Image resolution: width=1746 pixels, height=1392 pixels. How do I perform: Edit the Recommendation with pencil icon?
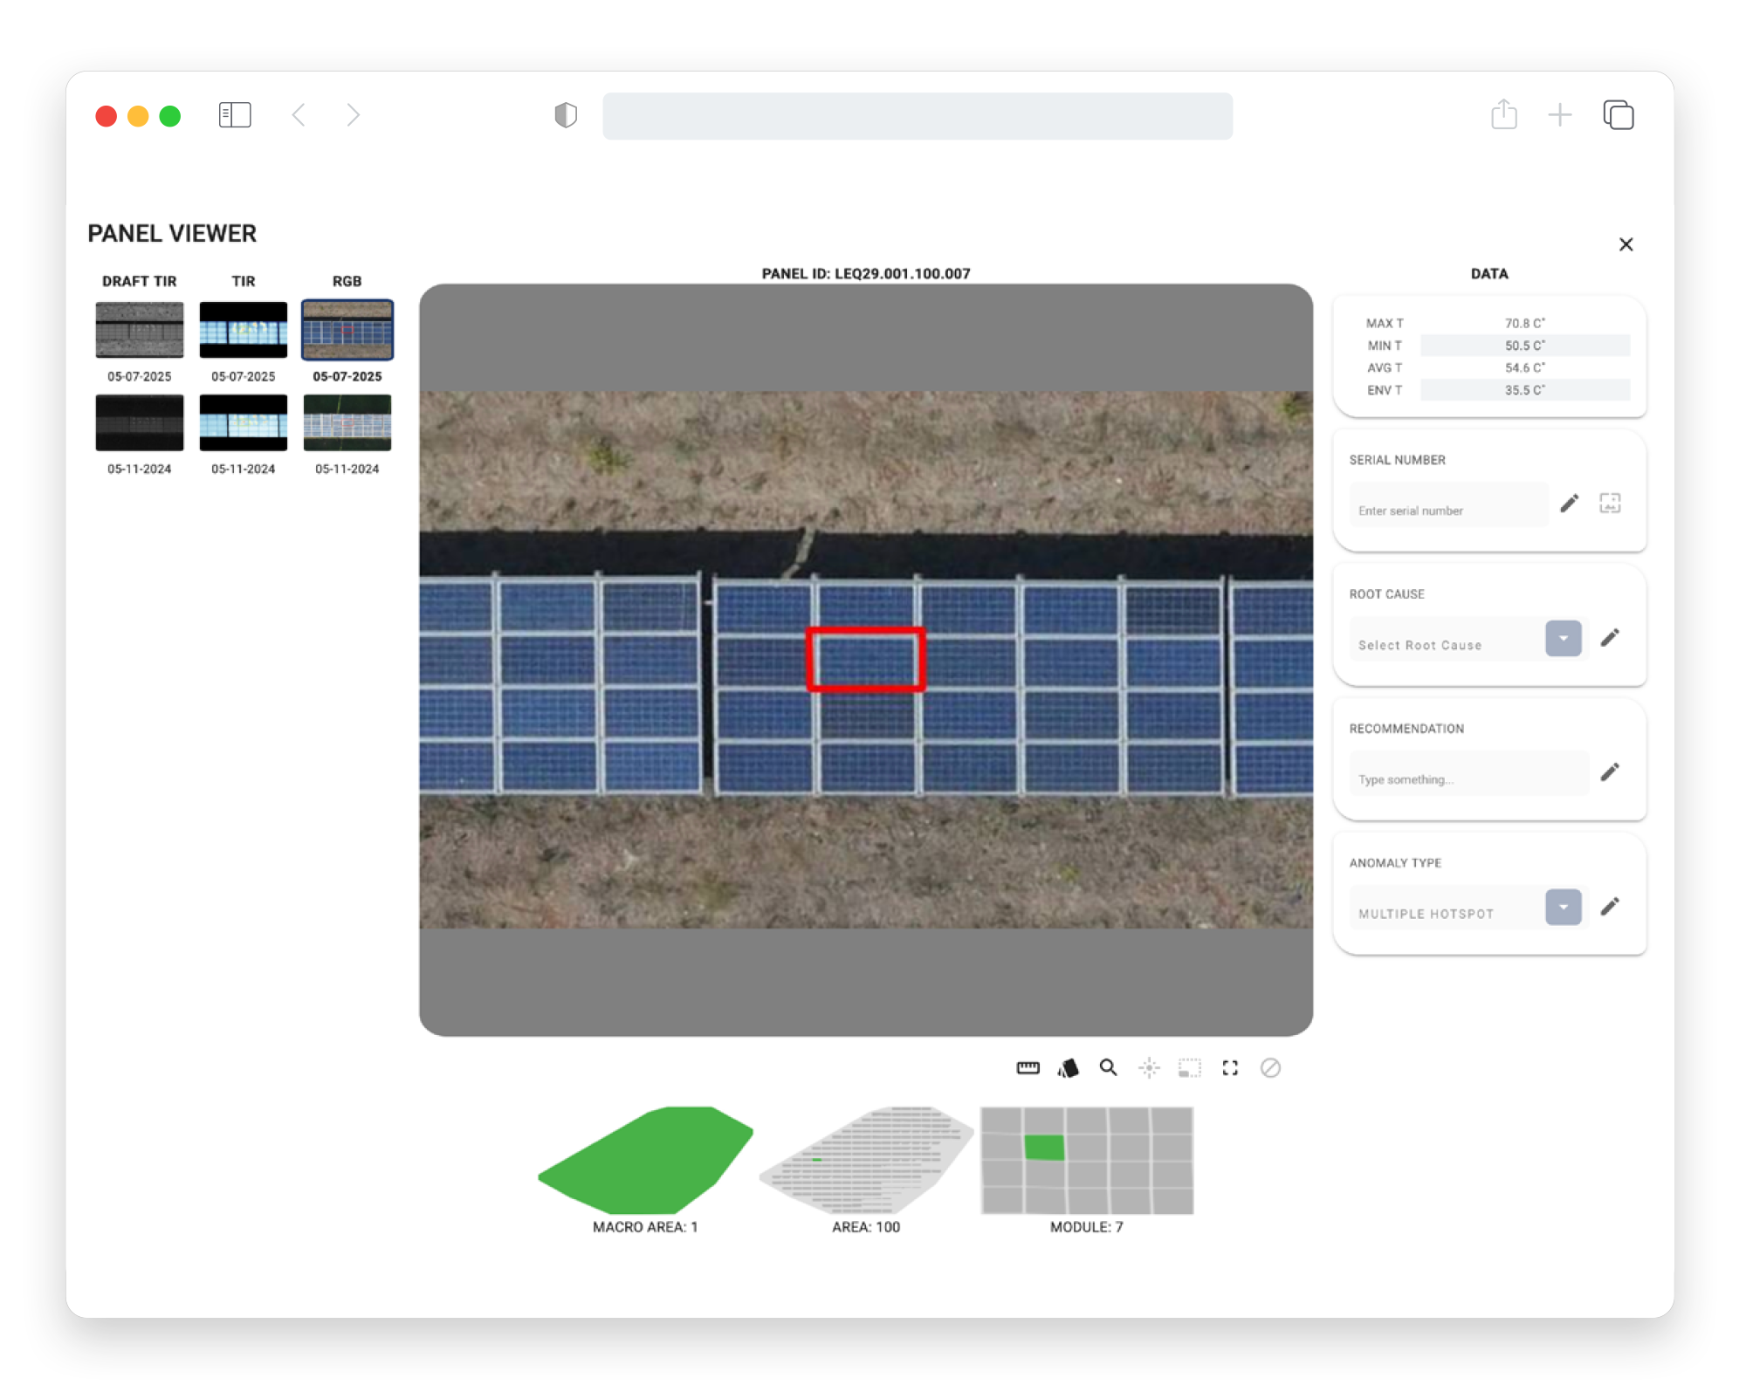pos(1610,772)
